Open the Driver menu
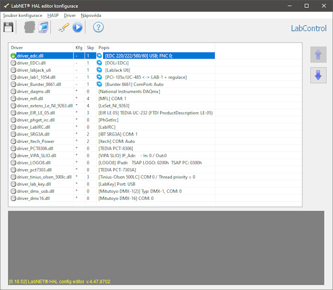 [70, 15]
